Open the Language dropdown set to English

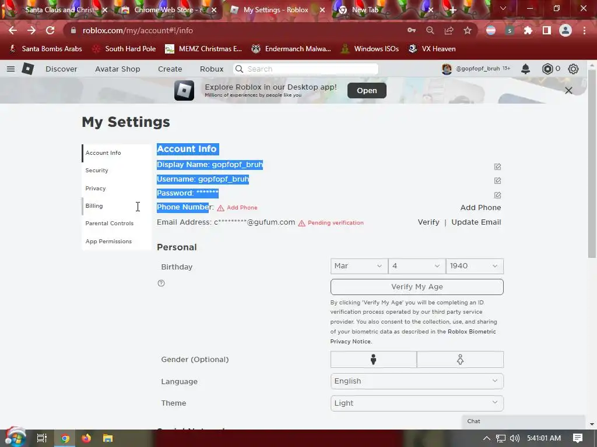(x=417, y=381)
